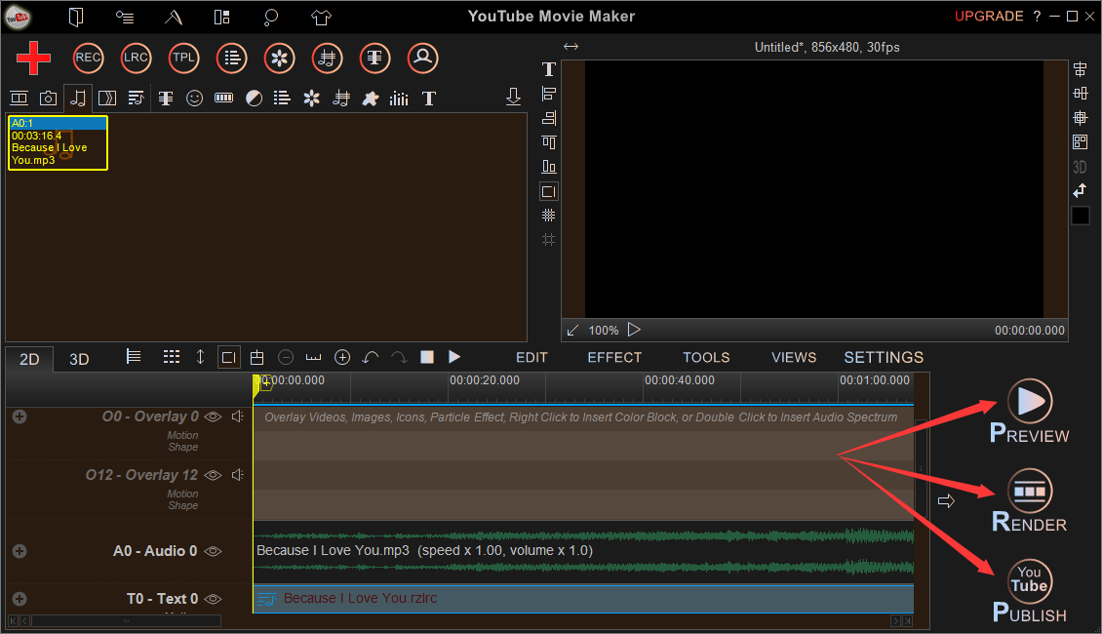The height and width of the screenshot is (634, 1102).
Task: Toggle visibility eye of Overlay 12 track
Action: 213,475
